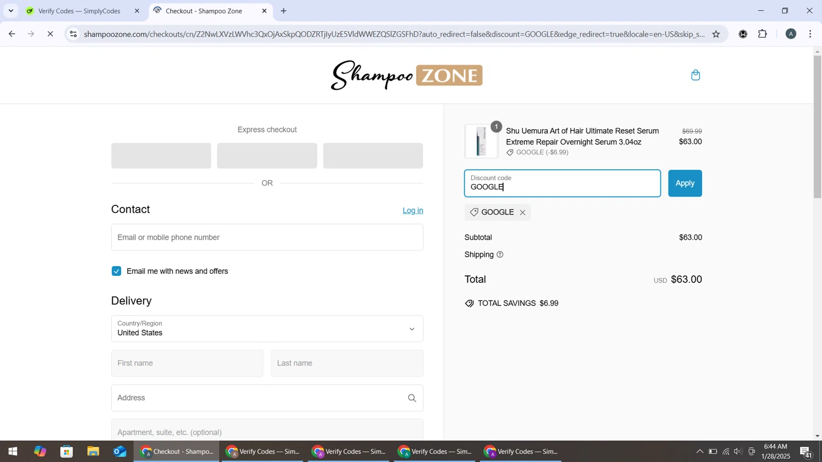Click the battery status tray icon
The width and height of the screenshot is (822, 462).
pyautogui.click(x=712, y=452)
